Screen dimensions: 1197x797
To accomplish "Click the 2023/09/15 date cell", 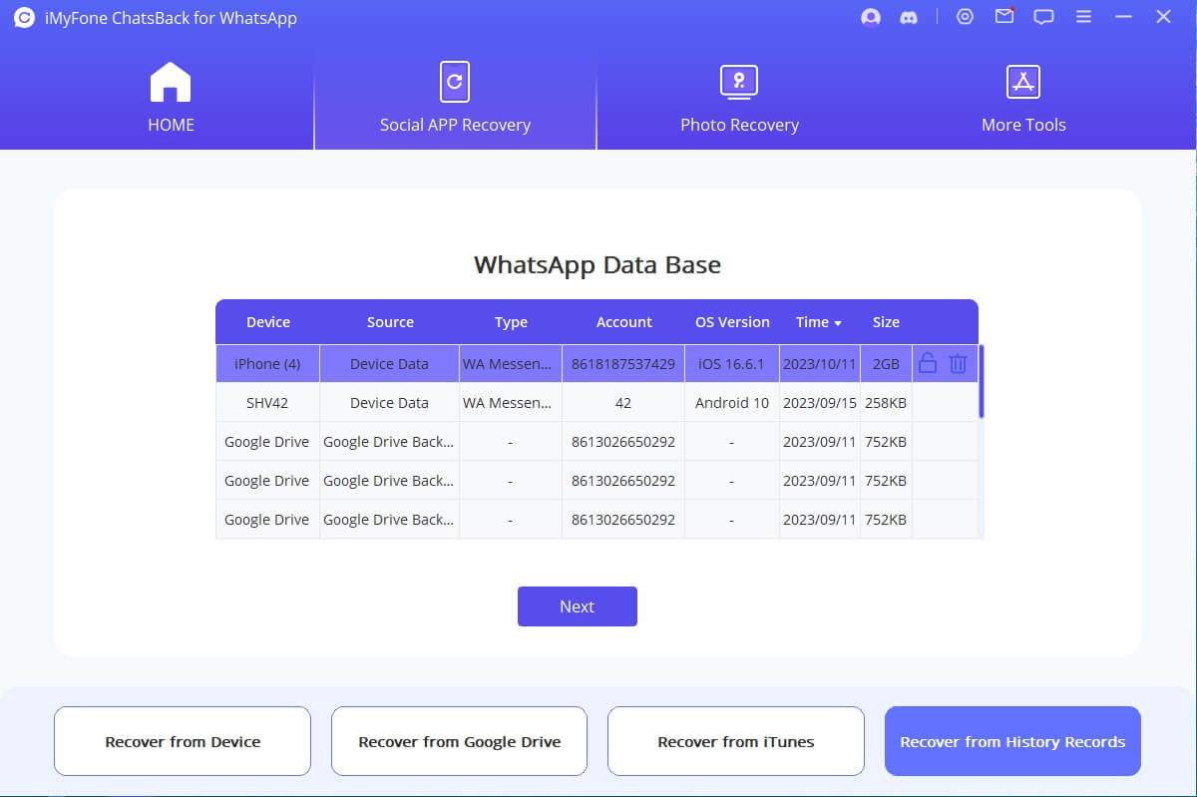I will click(820, 403).
